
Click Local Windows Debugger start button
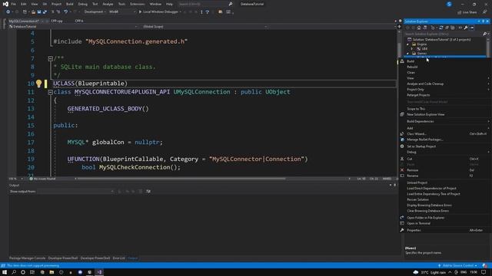[158, 12]
